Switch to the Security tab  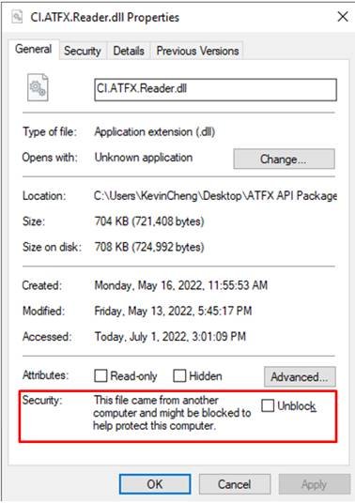tap(82, 51)
